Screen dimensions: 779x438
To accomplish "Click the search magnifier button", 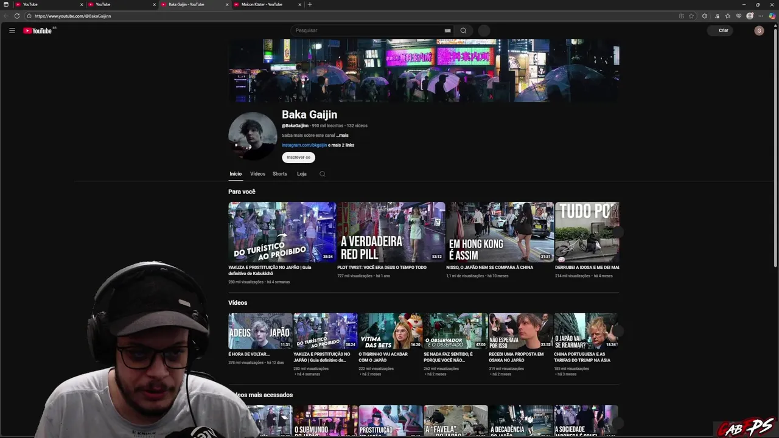I will (463, 30).
